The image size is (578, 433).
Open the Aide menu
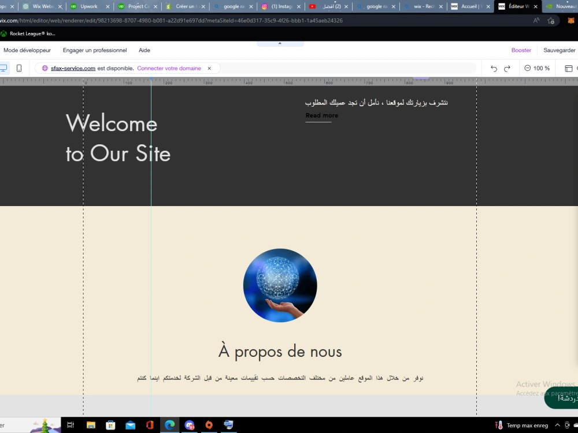(144, 50)
